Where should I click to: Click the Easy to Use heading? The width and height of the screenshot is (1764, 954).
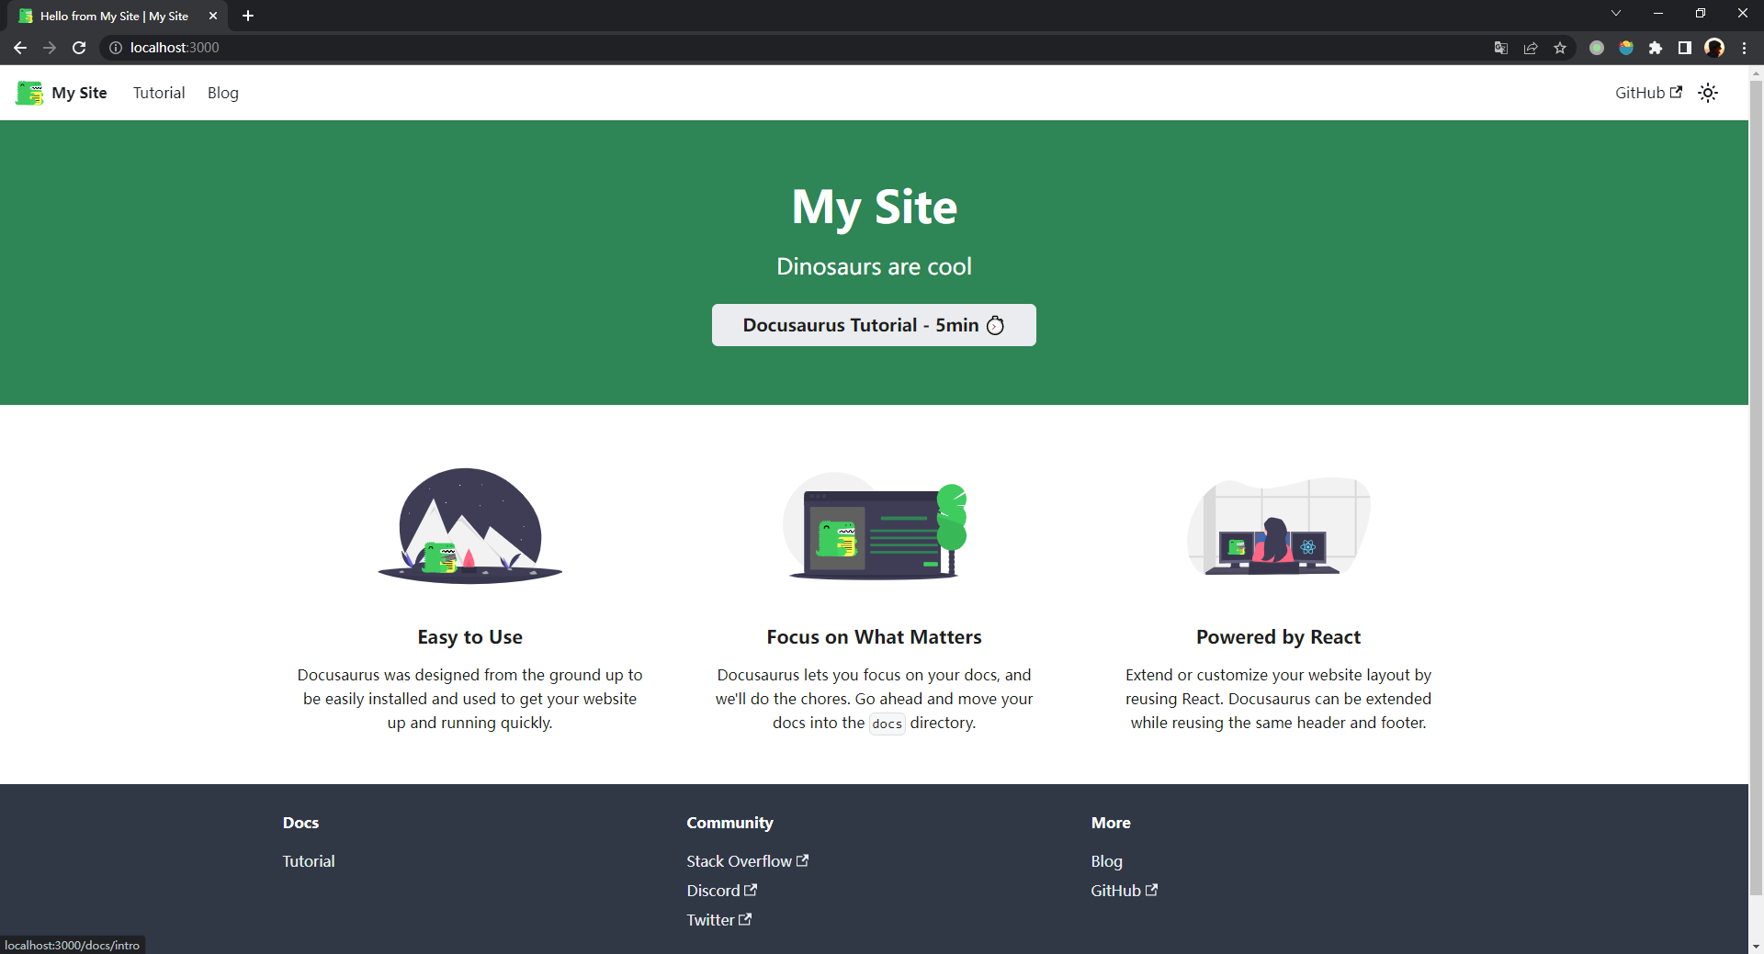click(469, 637)
